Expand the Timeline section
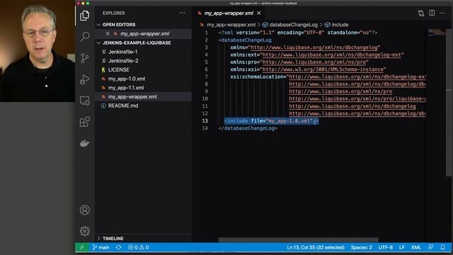 tap(110, 239)
